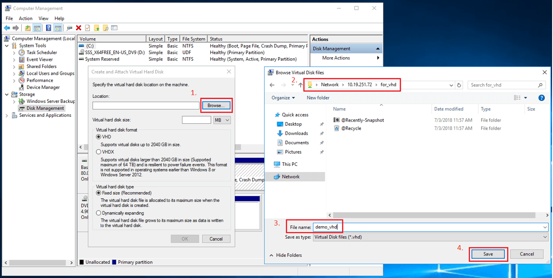Select Event Viewer in System Tools
The height and width of the screenshot is (278, 553).
click(40, 59)
